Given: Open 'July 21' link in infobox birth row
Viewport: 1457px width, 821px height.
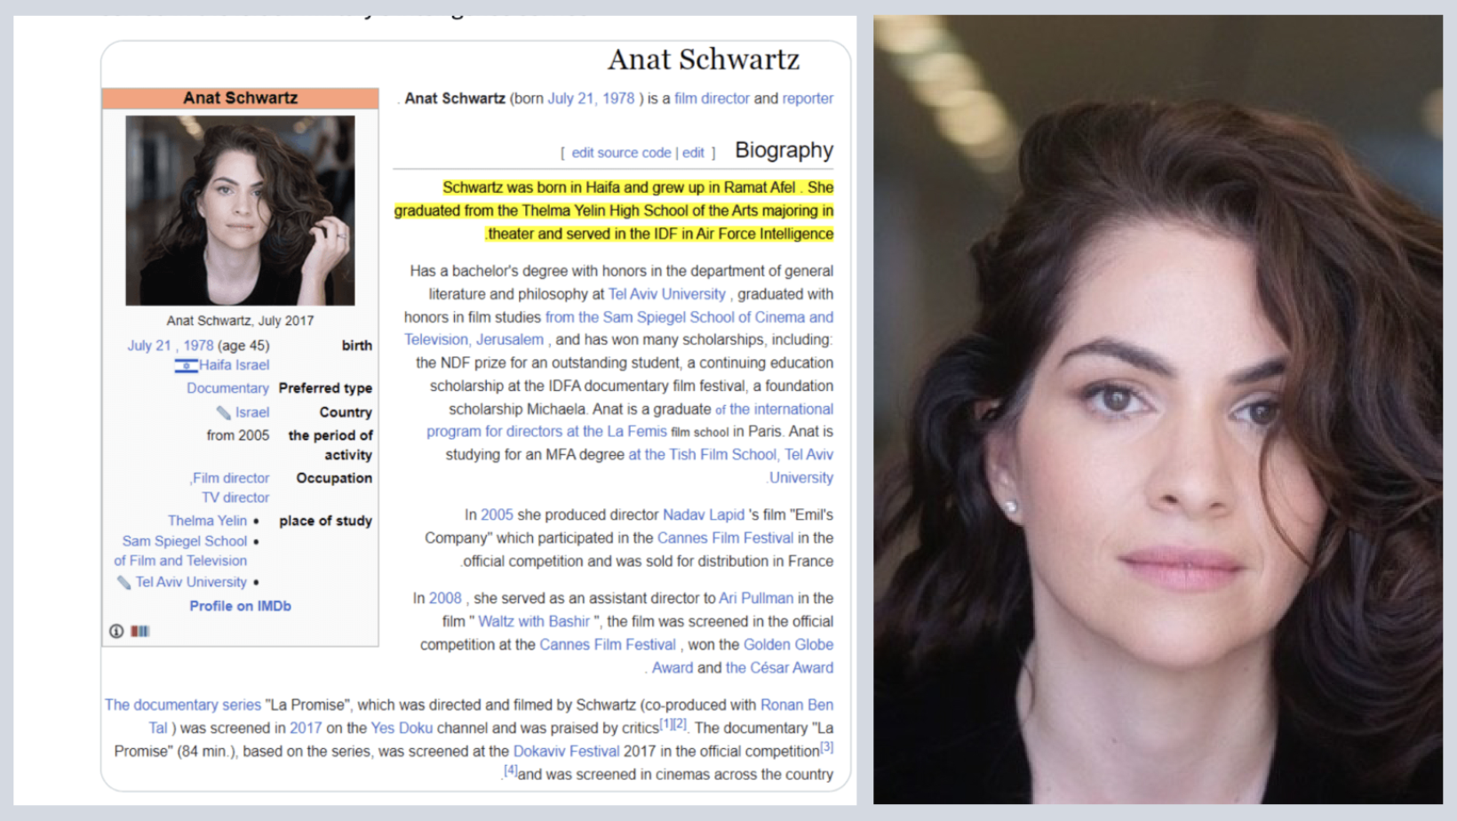Looking at the screenshot, I should tap(148, 346).
